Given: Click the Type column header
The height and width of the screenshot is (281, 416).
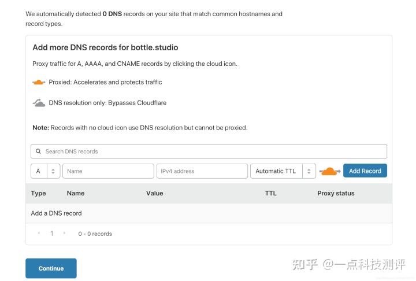Looking at the screenshot, I should [x=38, y=193].
